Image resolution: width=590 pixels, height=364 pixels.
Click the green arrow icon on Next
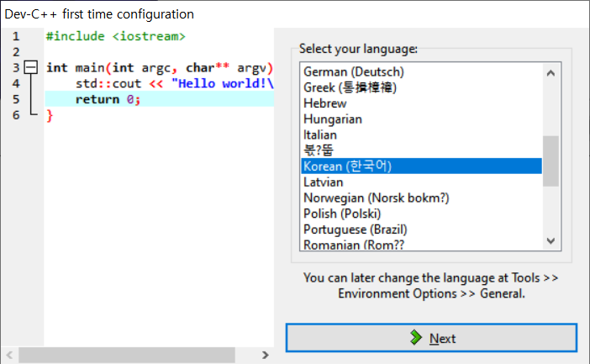point(416,338)
